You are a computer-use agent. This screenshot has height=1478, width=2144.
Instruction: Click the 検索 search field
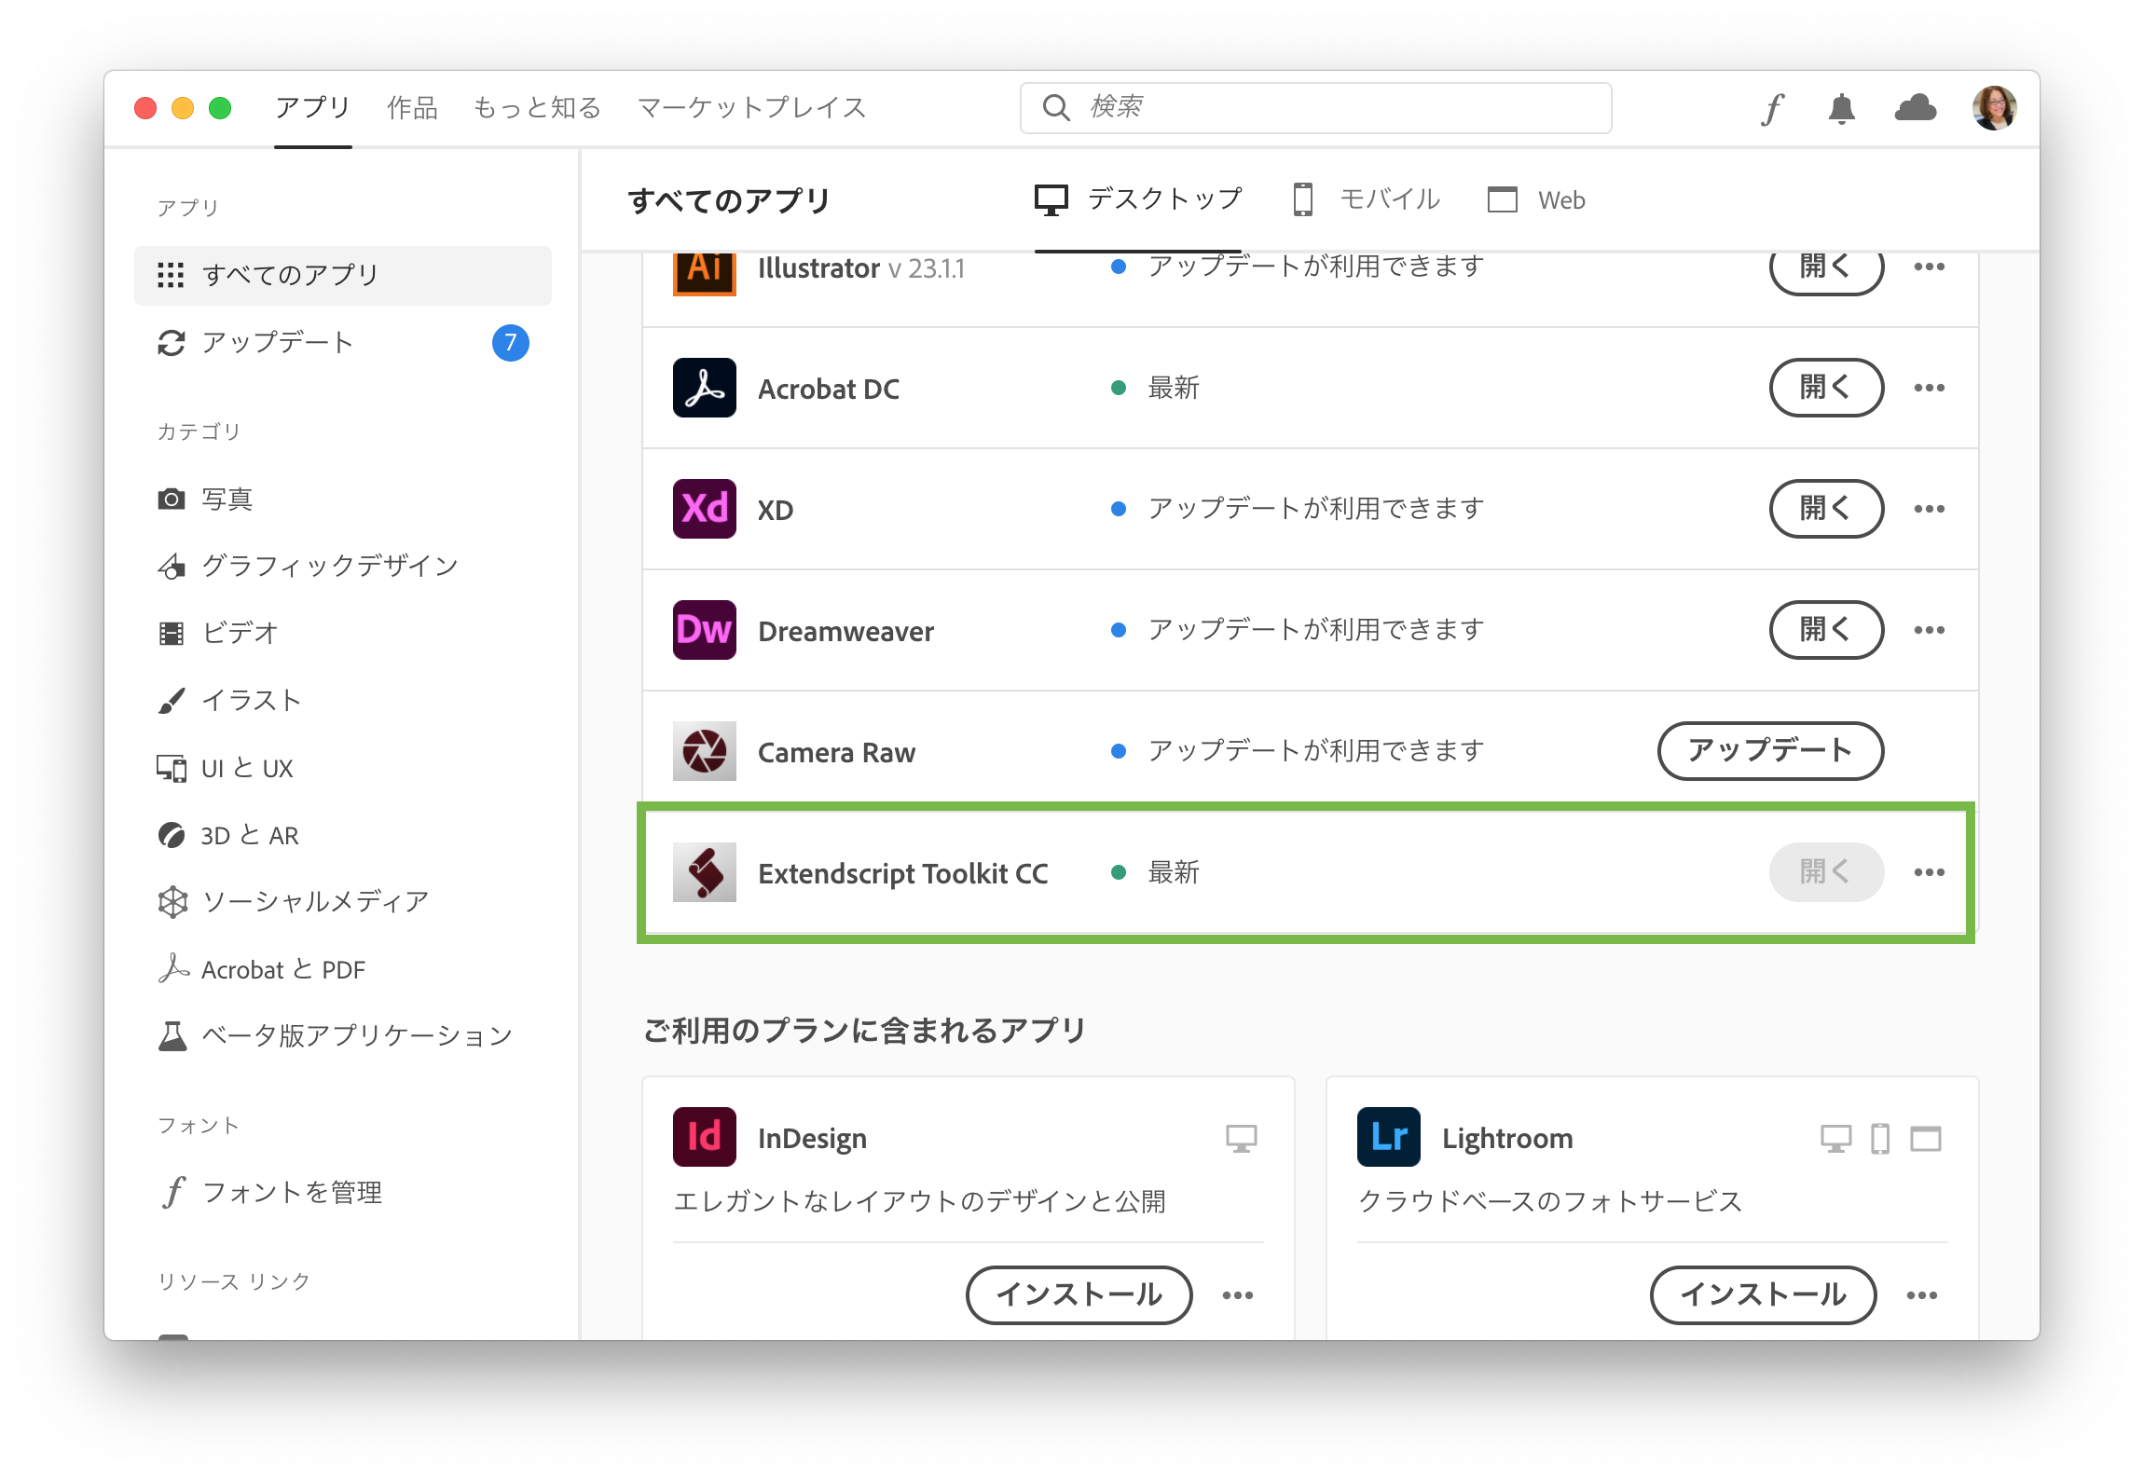pos(1315,108)
